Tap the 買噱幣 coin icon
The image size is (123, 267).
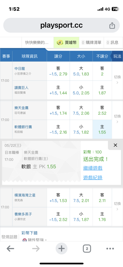point(60,42)
